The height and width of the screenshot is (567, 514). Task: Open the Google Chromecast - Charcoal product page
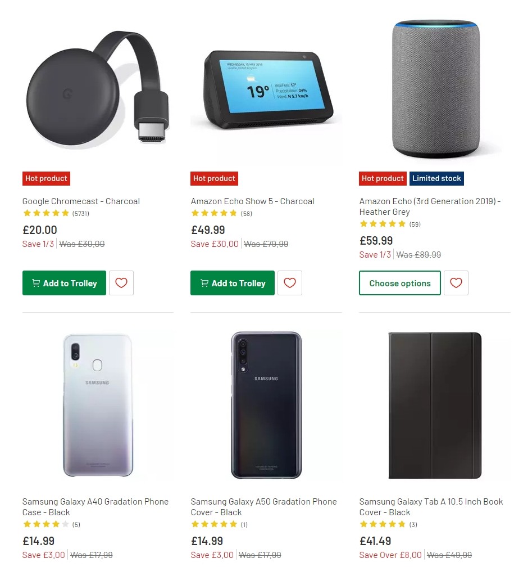(81, 201)
